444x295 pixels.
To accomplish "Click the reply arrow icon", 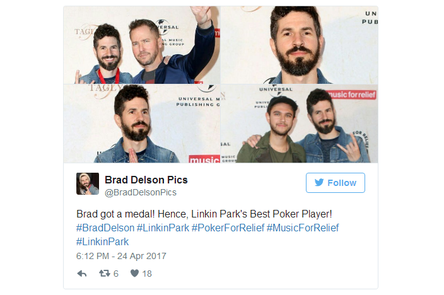I will click(x=82, y=274).
